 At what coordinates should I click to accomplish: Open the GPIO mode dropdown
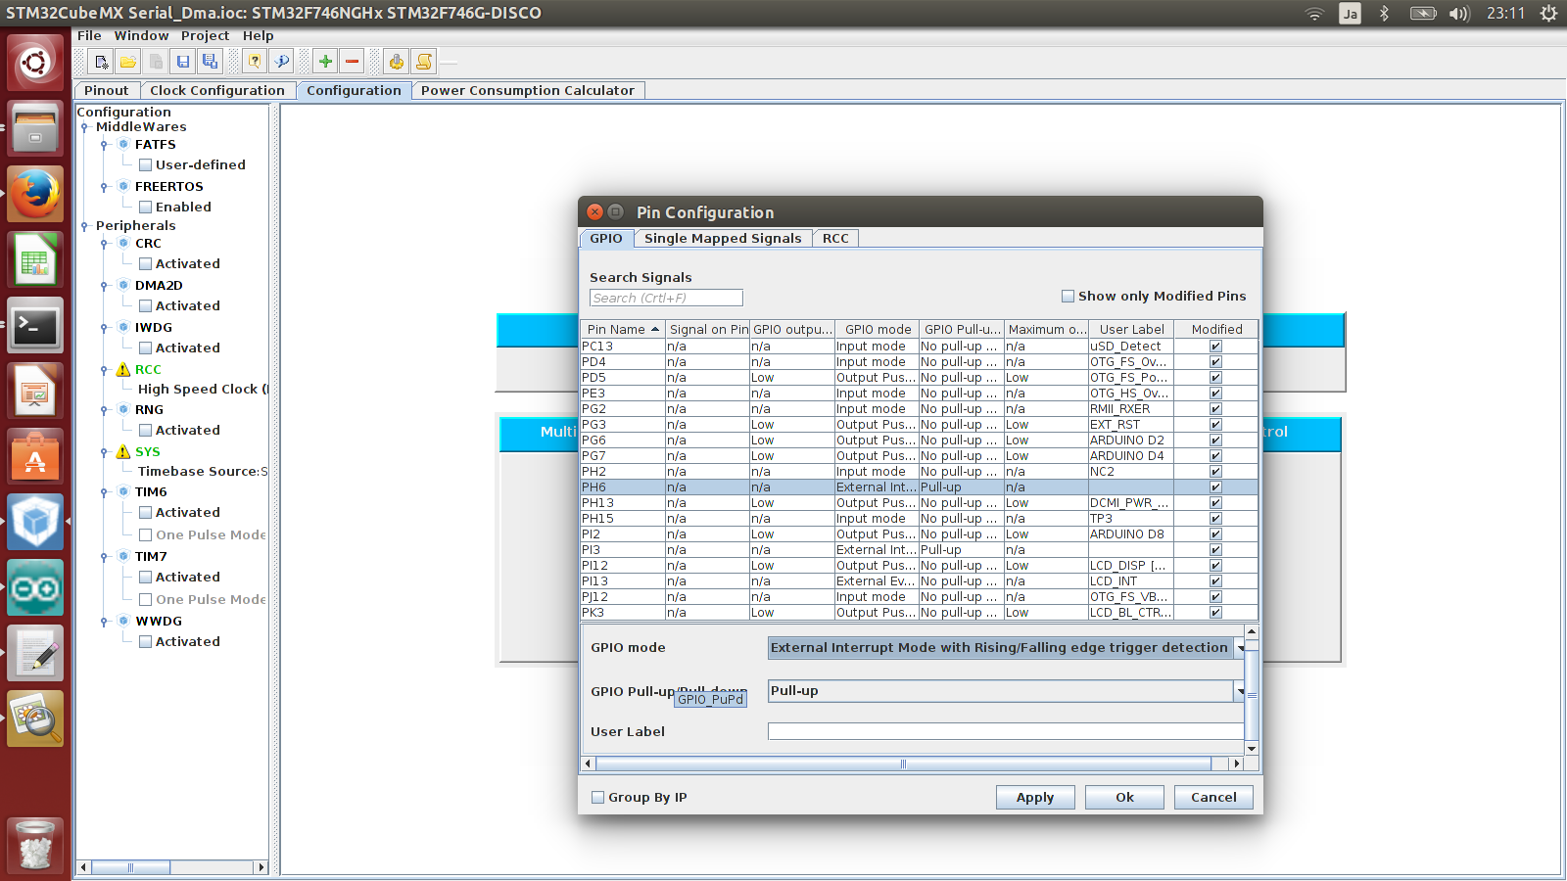[x=1240, y=648]
